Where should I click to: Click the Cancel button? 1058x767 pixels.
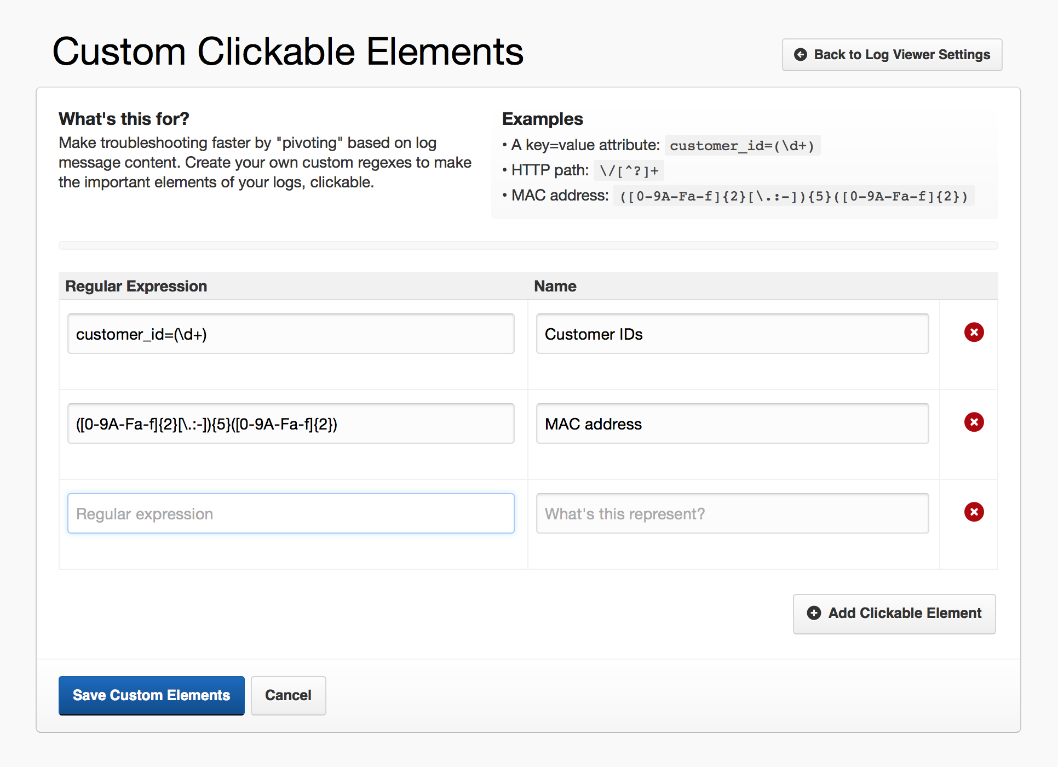[x=288, y=695]
